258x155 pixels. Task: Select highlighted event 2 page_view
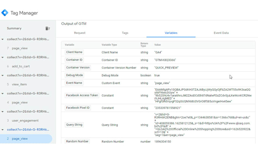tap(26, 139)
